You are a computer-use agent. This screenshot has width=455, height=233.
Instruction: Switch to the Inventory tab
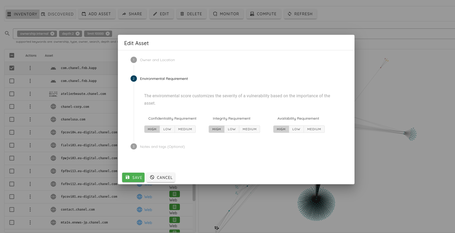[x=22, y=14]
